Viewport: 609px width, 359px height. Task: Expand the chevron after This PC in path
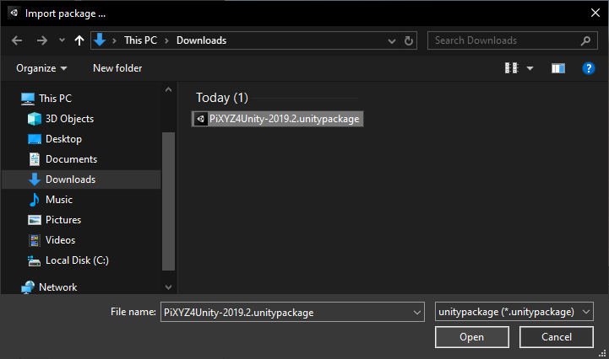click(x=166, y=40)
